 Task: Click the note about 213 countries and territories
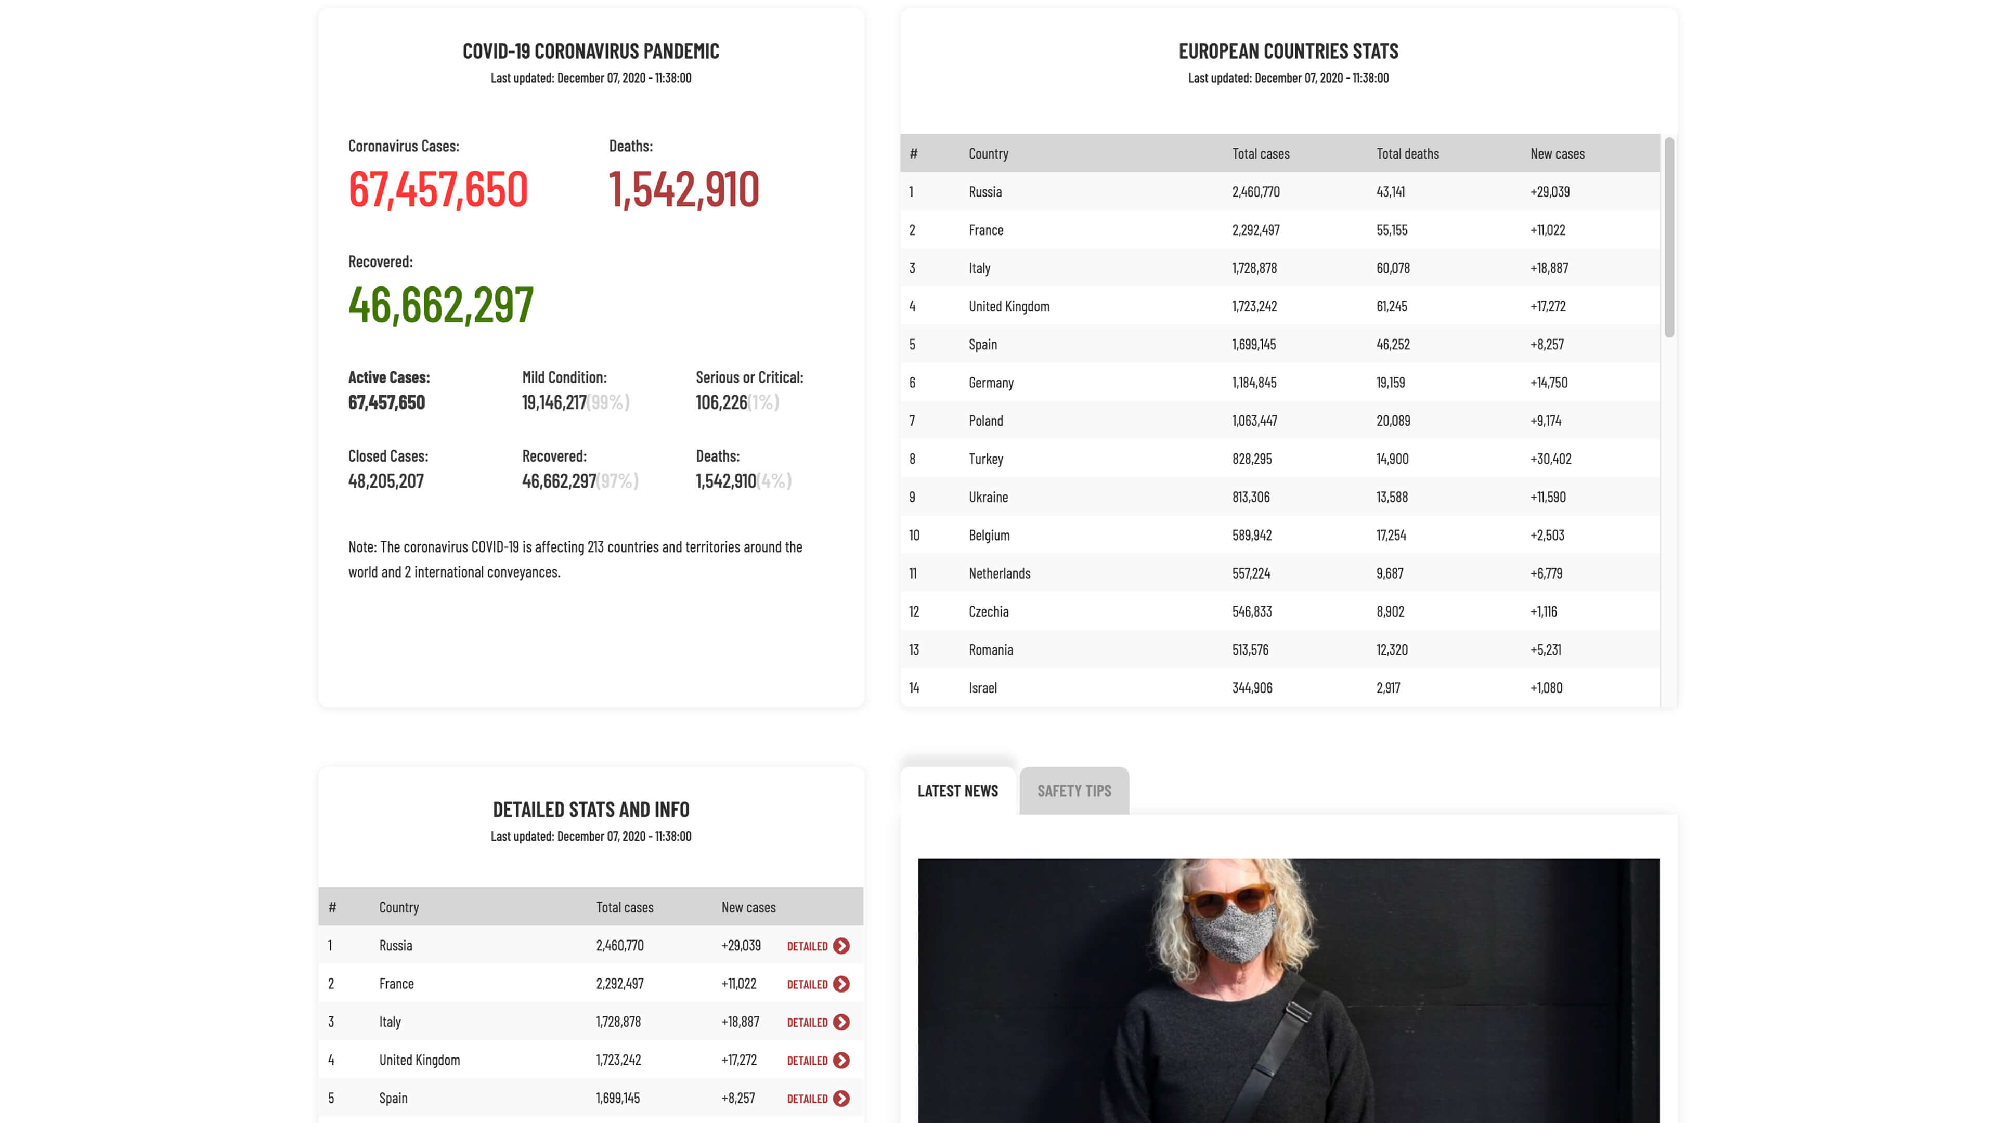pos(575,559)
